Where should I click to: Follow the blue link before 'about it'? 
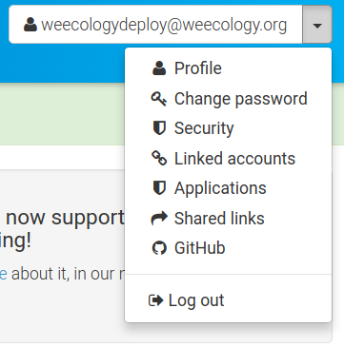point(4,275)
